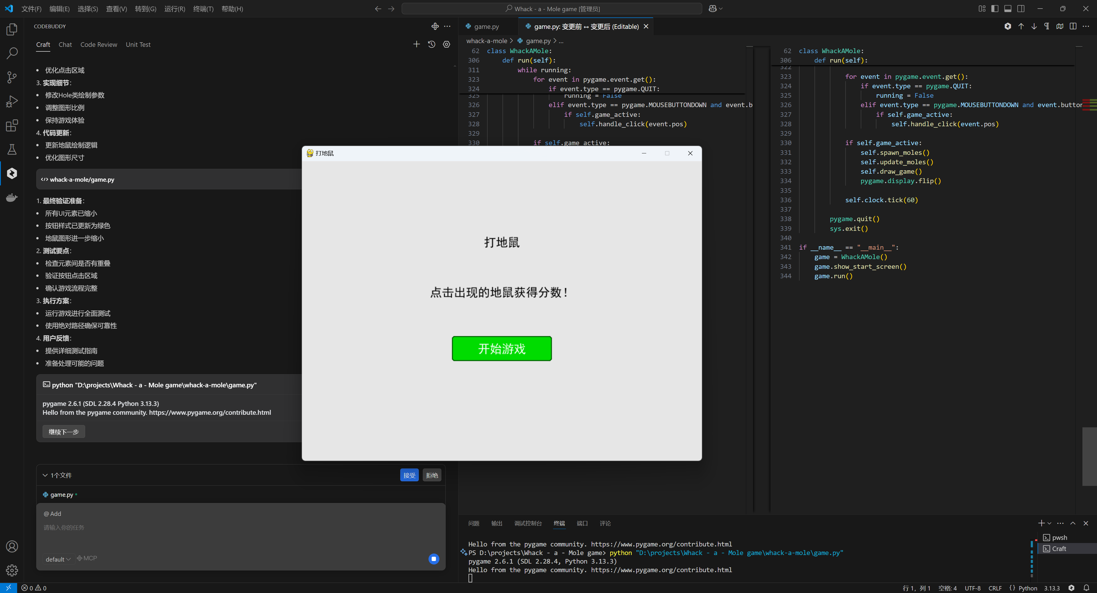The width and height of the screenshot is (1097, 593).
Task: Open the new terminal launch profile dropdown
Action: click(x=1049, y=523)
